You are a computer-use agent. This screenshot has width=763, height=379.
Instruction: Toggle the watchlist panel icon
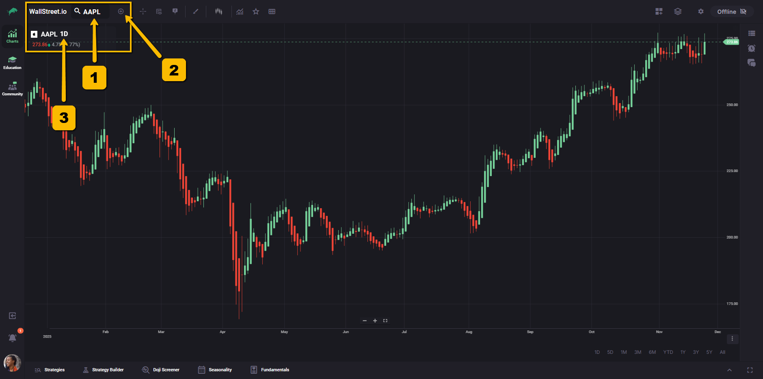[752, 33]
